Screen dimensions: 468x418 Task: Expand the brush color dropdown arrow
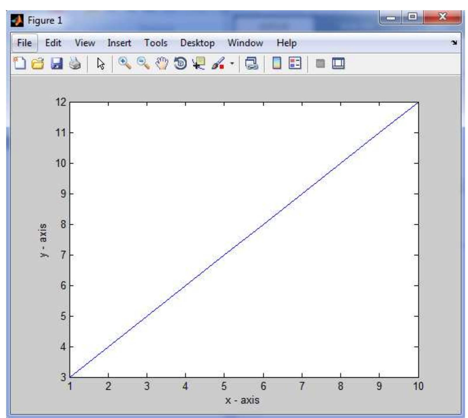tap(232, 63)
